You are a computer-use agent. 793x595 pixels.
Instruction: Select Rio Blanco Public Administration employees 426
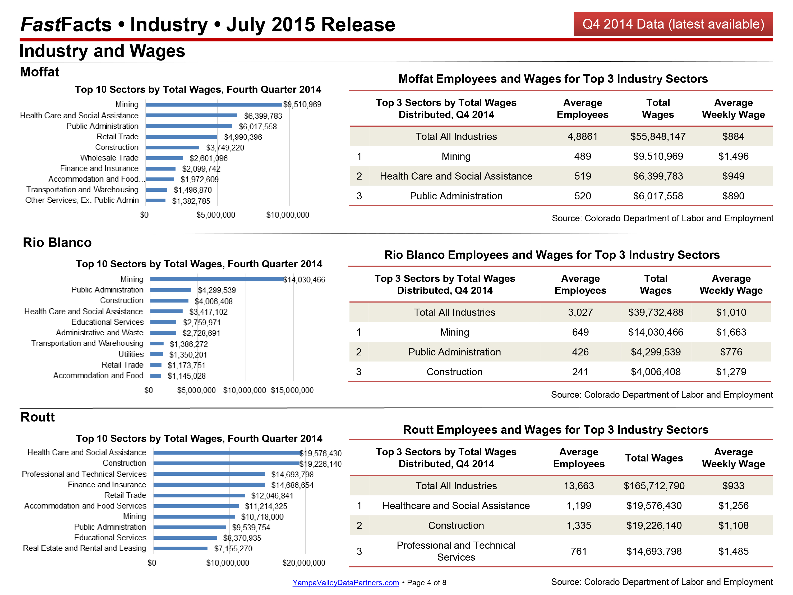point(580,352)
